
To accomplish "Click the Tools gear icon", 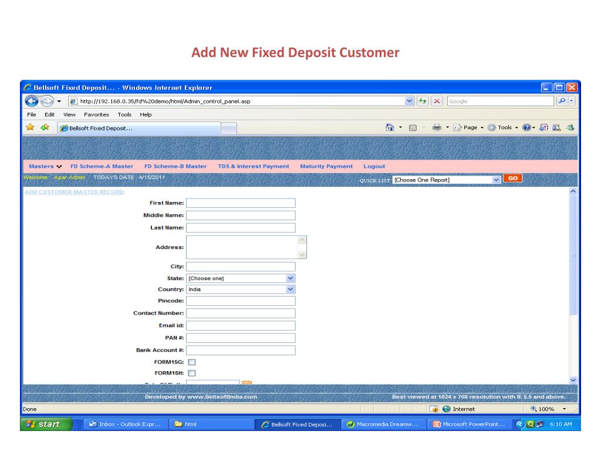I will tap(491, 127).
